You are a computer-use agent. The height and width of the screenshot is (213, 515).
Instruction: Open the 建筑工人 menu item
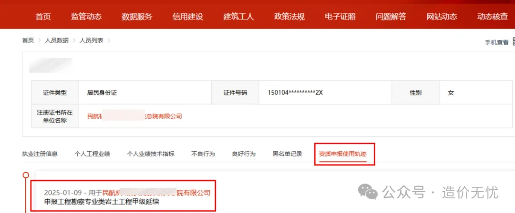[239, 17]
